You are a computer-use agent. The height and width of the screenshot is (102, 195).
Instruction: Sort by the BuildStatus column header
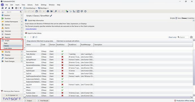click(60, 45)
